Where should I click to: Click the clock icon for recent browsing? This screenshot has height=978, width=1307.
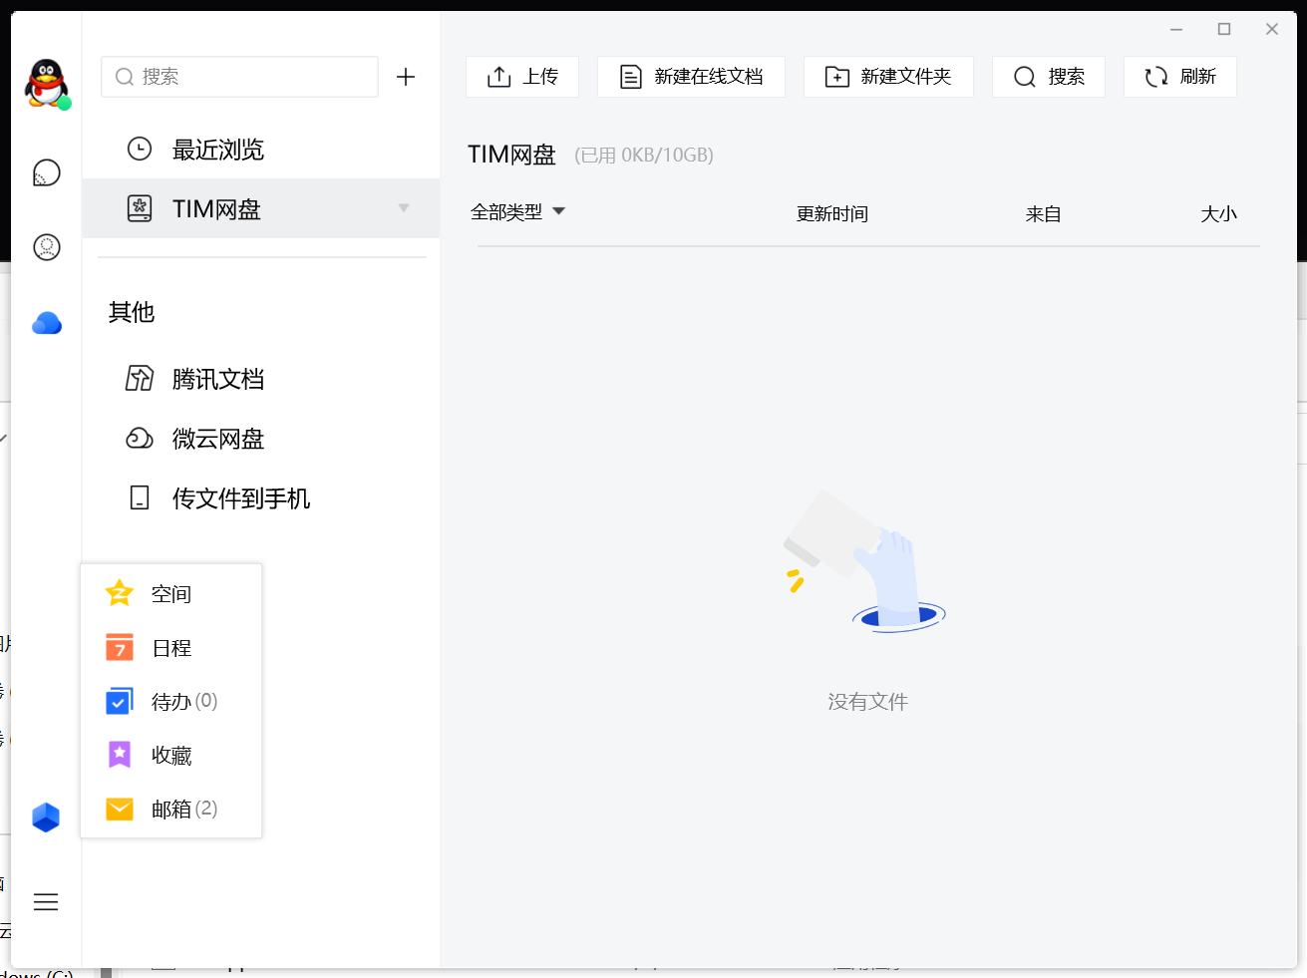140,150
